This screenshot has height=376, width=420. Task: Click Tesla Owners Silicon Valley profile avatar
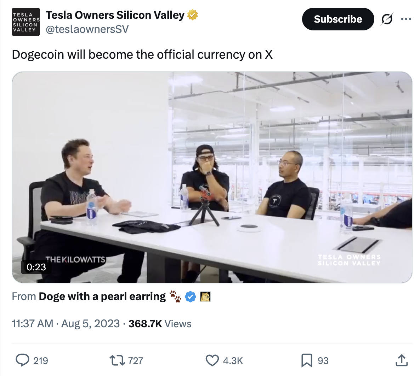[26, 22]
